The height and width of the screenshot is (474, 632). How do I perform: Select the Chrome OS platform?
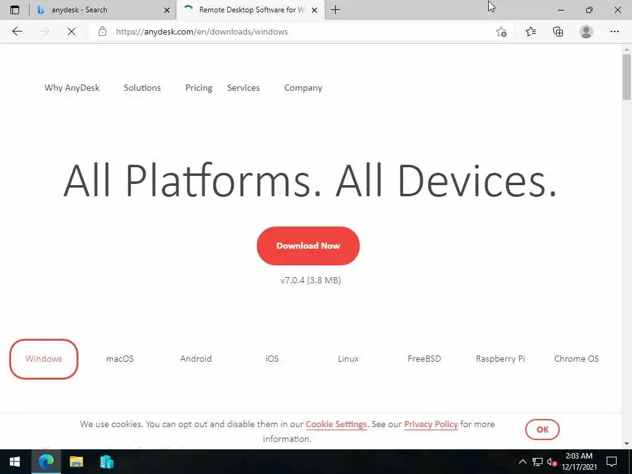coord(576,359)
